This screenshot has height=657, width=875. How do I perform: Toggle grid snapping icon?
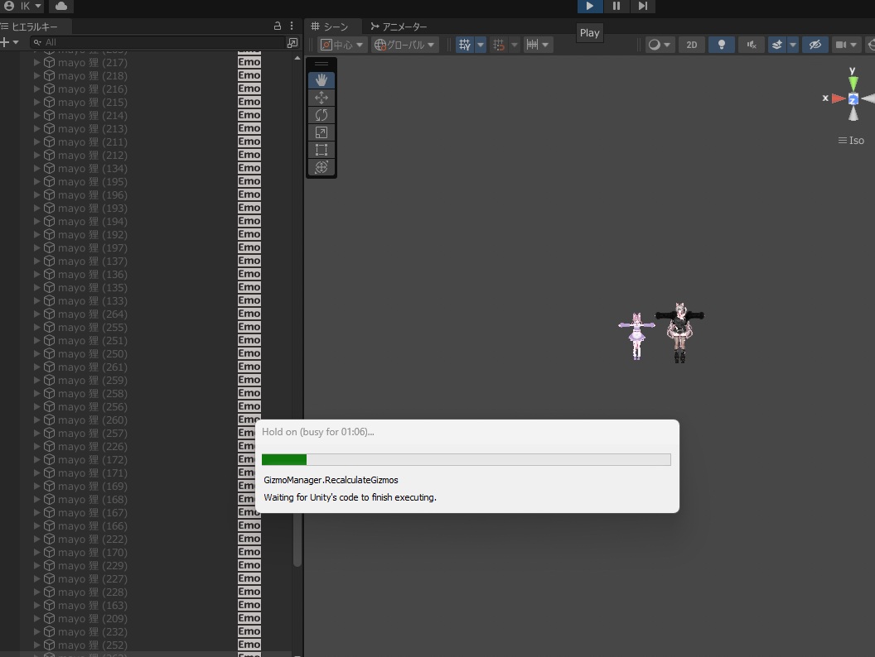pos(499,45)
